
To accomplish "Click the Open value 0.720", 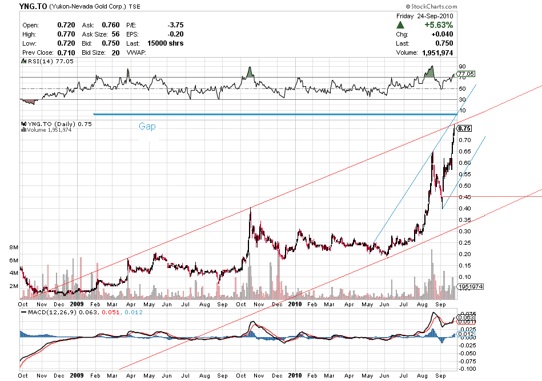I will tap(66, 25).
